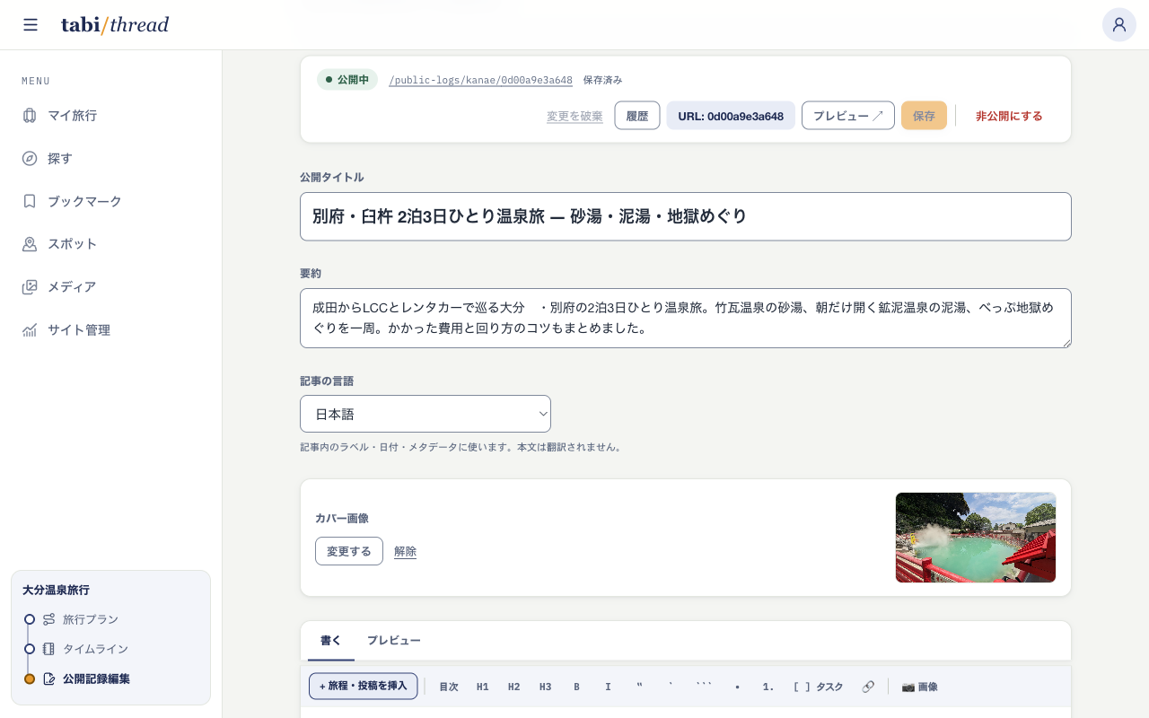Click + 旅程・投稿を挿入 button
Image resolution: width=1149 pixels, height=718 pixels.
pyautogui.click(x=363, y=686)
